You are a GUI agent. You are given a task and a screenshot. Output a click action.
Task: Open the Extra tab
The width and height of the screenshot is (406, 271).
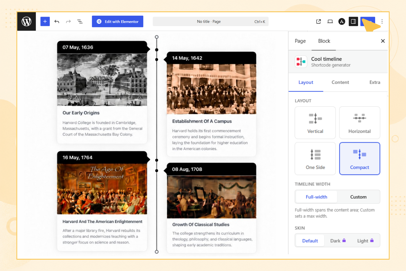coord(375,82)
